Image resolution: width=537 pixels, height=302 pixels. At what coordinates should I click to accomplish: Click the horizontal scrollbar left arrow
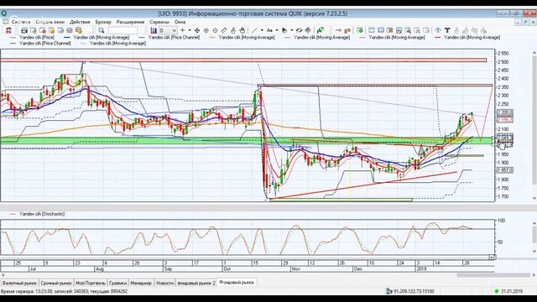[3, 275]
